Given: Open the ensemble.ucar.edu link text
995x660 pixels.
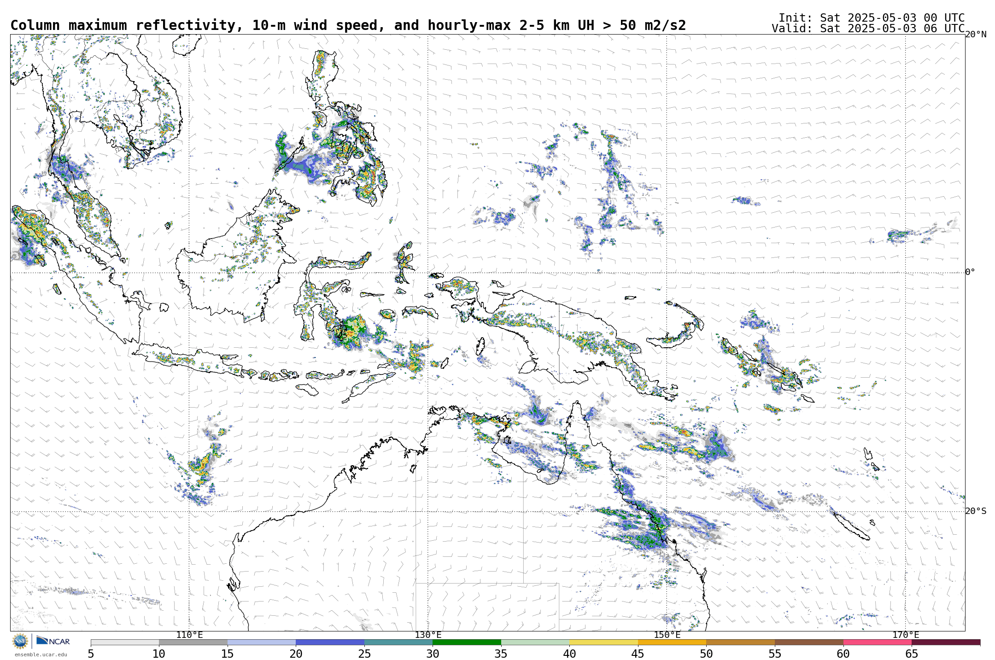Looking at the screenshot, I should tap(41, 654).
